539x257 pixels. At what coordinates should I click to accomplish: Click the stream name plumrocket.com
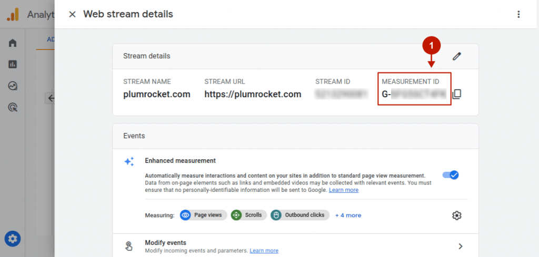pyautogui.click(x=157, y=95)
